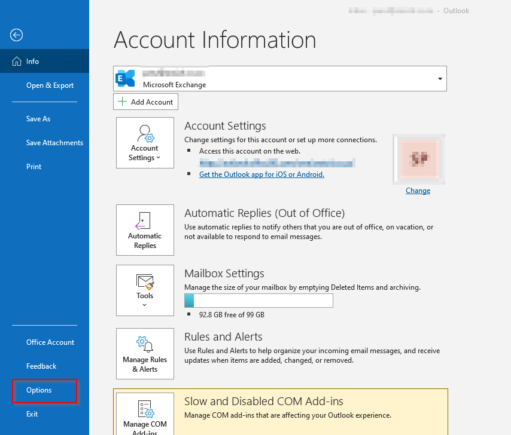Click the back arrow to return to mail

click(x=16, y=35)
